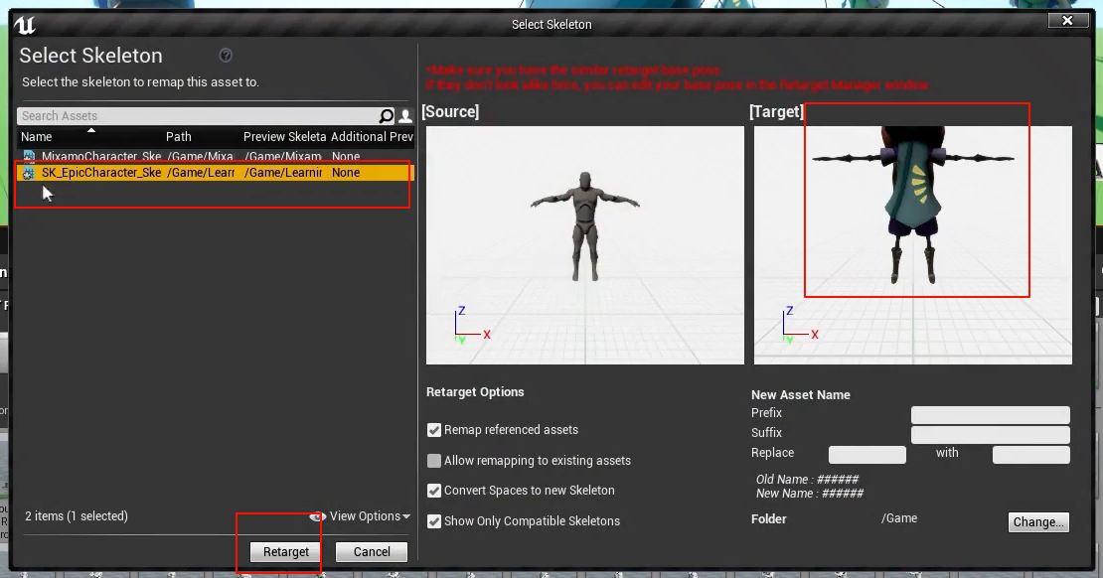This screenshot has height=578, width=1103.
Task: Click the SK_EpicCharacter skeleton asset icon
Action: 29,172
